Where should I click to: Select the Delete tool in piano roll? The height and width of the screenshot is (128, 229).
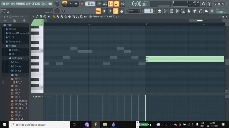[66, 17]
